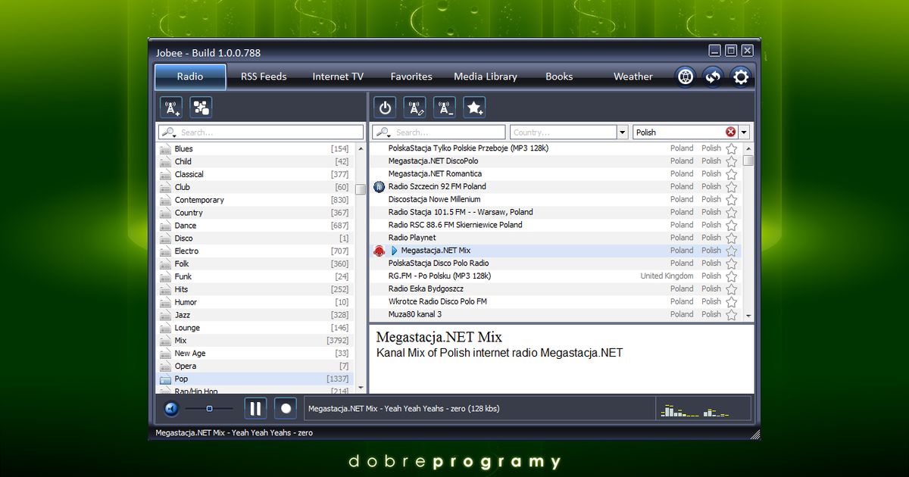Select station Radio RSC 88.6 FM Skierniewice Poland
The height and width of the screenshot is (477, 909).
click(x=556, y=225)
